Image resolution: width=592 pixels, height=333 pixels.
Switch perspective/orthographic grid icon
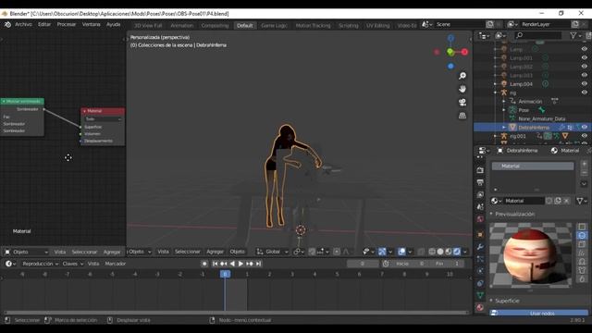pos(462,116)
